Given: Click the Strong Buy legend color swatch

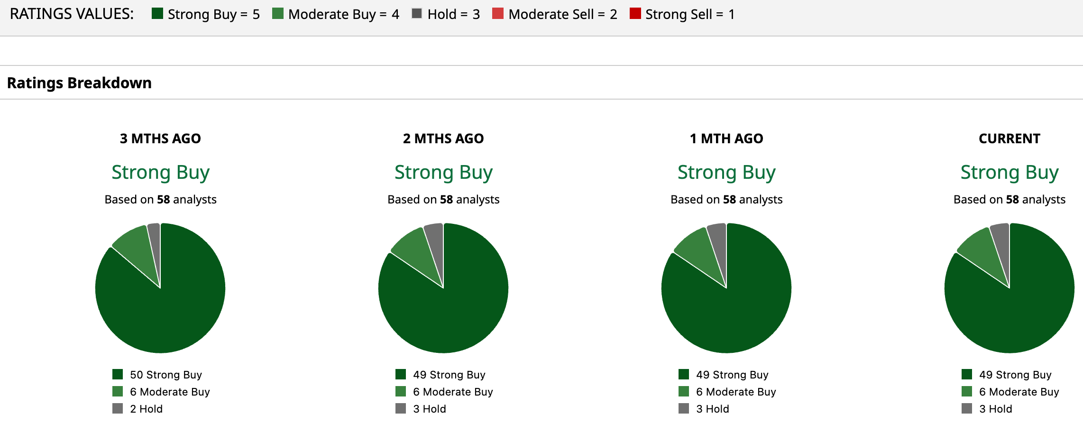Looking at the screenshot, I should point(157,13).
